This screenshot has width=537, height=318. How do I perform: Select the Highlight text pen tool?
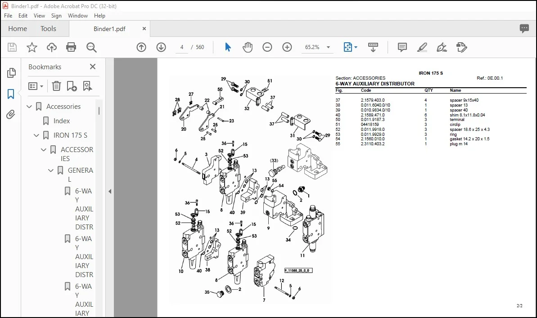pos(422,47)
